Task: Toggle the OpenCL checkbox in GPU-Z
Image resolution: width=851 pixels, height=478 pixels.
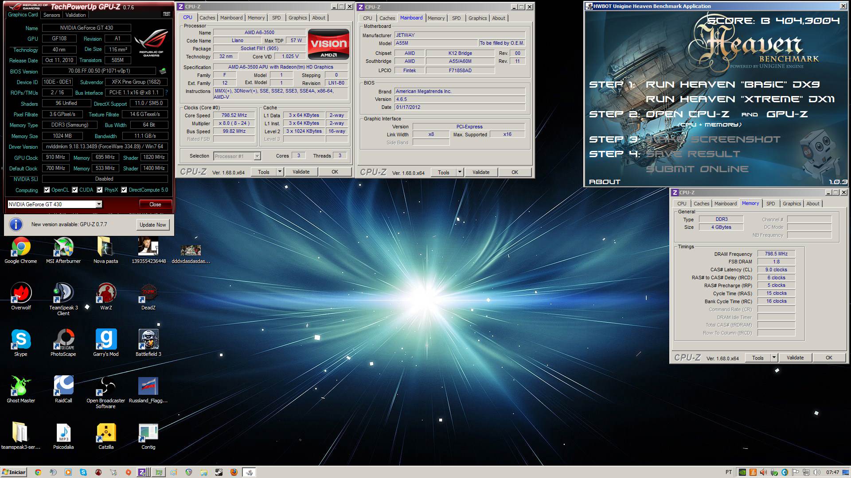Action: [47, 190]
